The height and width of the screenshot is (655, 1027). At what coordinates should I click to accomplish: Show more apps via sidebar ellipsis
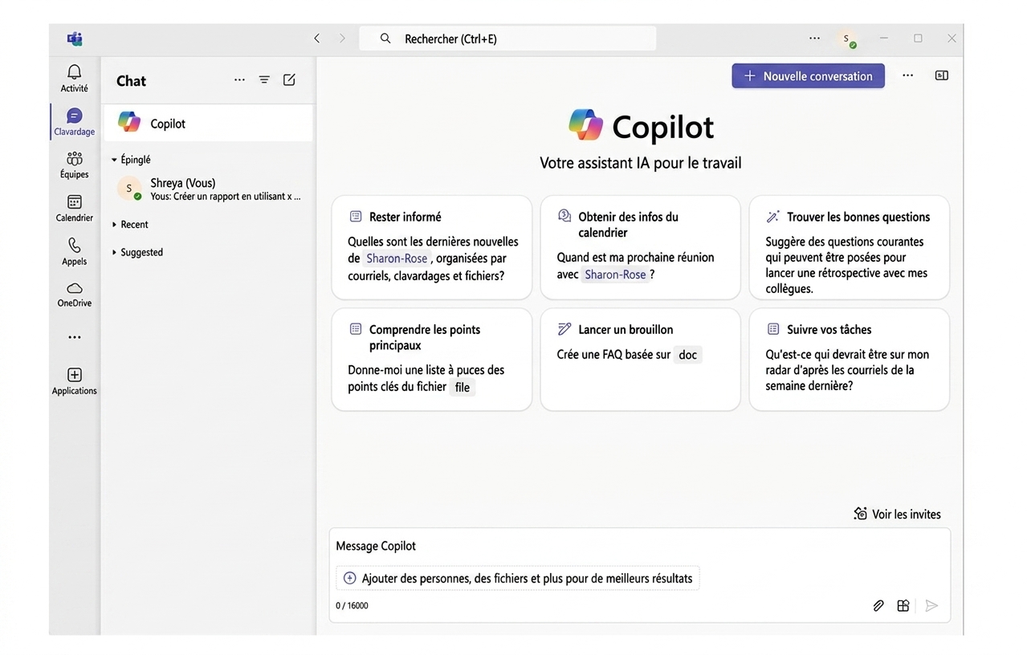coord(74,337)
